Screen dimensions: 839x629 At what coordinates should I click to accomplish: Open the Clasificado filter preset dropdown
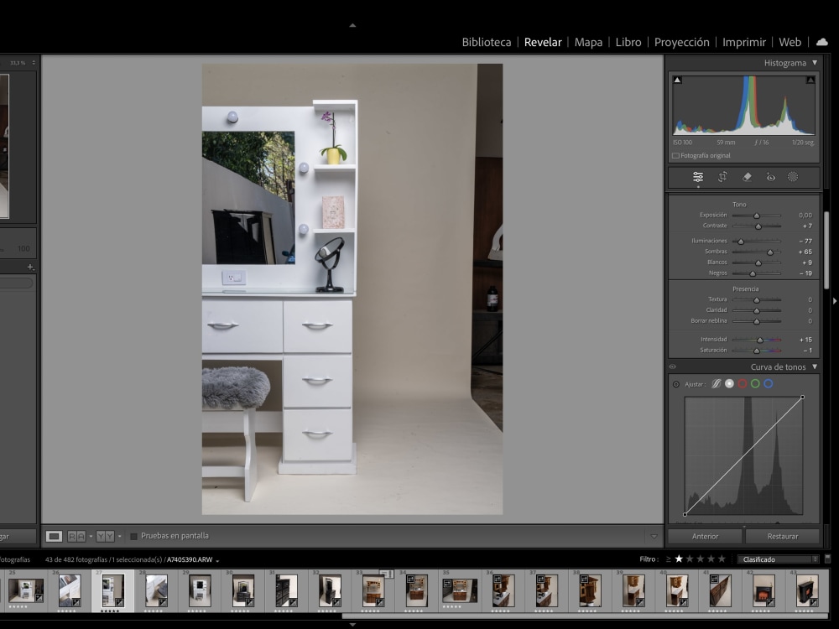coord(779,559)
